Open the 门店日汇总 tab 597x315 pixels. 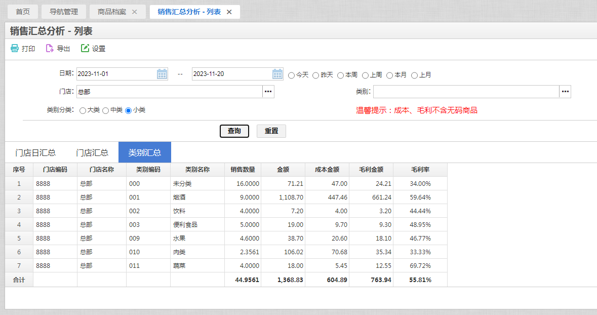(x=35, y=152)
